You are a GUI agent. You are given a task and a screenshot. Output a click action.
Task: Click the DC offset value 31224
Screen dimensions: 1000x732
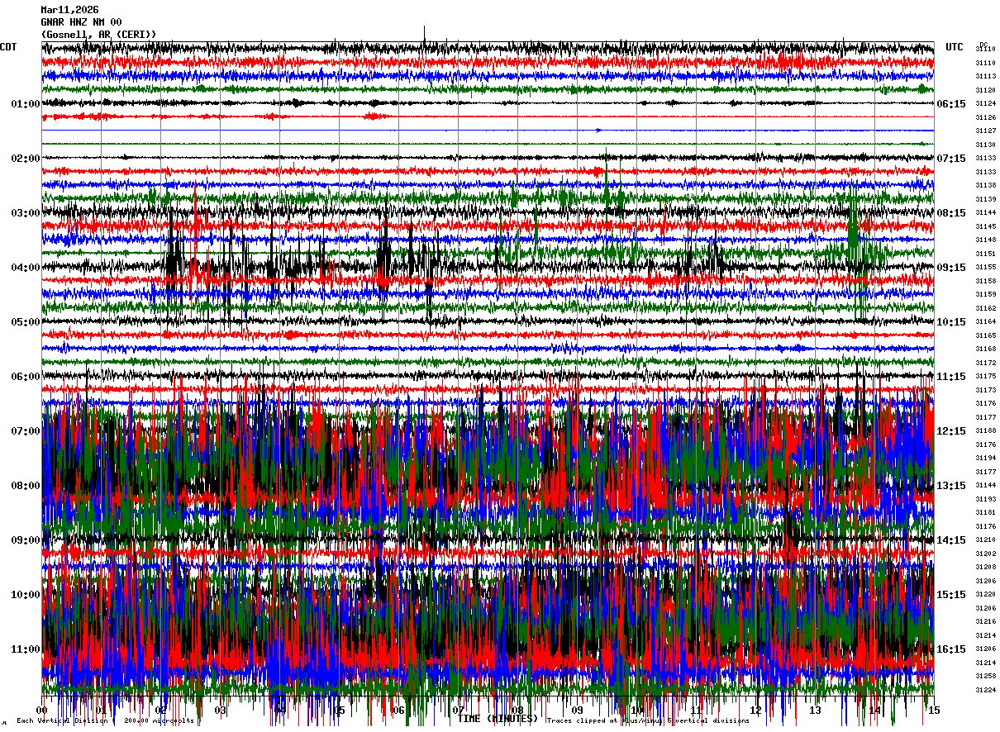point(985,690)
